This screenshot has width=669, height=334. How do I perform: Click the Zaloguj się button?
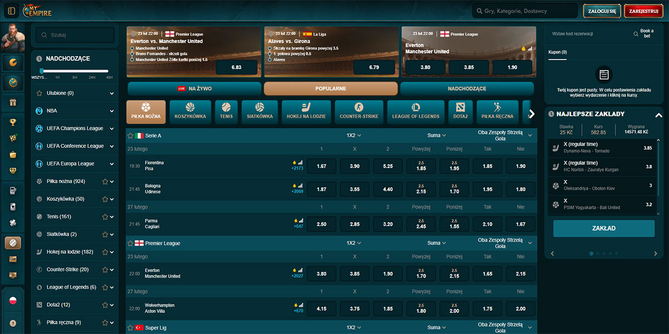pyautogui.click(x=602, y=11)
